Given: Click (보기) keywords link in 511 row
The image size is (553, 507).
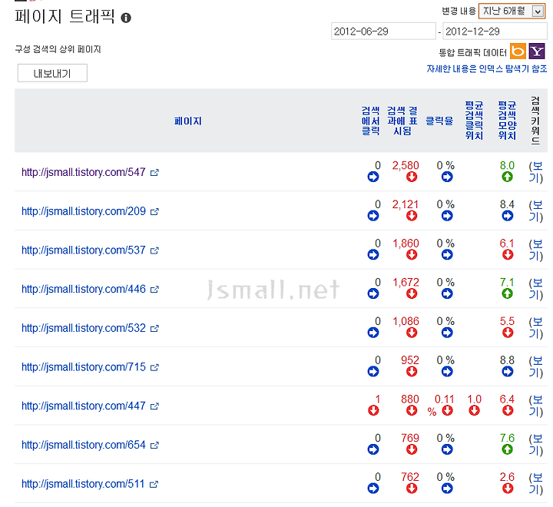Looking at the screenshot, I should click(536, 484).
